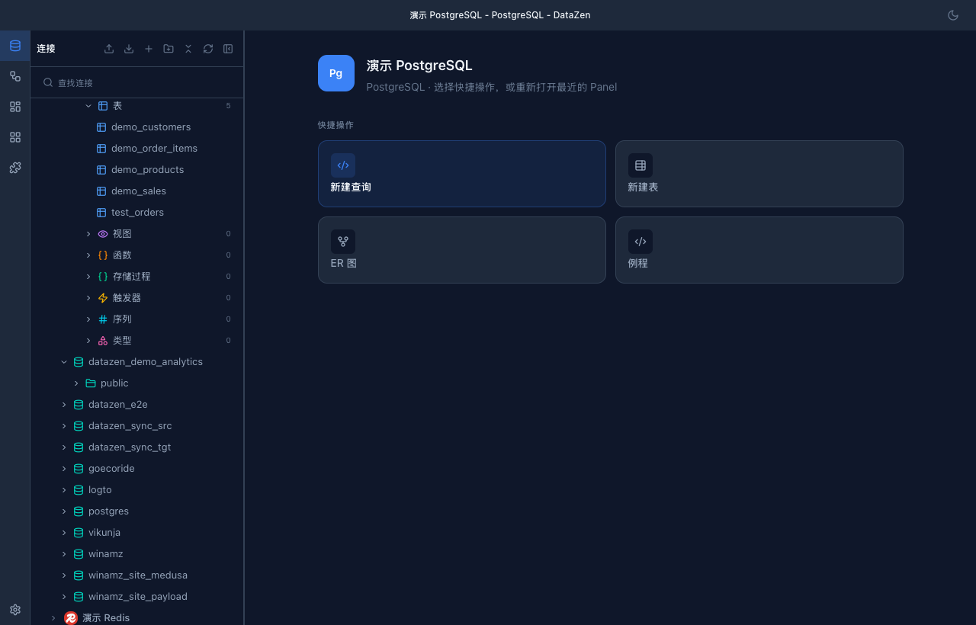Select the demo_sales table

137,191
